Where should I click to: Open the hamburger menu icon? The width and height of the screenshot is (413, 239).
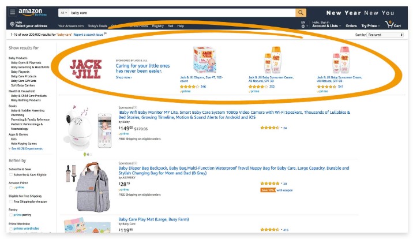point(12,12)
